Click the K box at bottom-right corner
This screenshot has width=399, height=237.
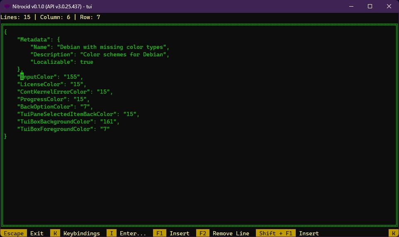coord(393,233)
